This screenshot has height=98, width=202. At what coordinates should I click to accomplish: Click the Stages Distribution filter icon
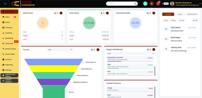point(154,50)
